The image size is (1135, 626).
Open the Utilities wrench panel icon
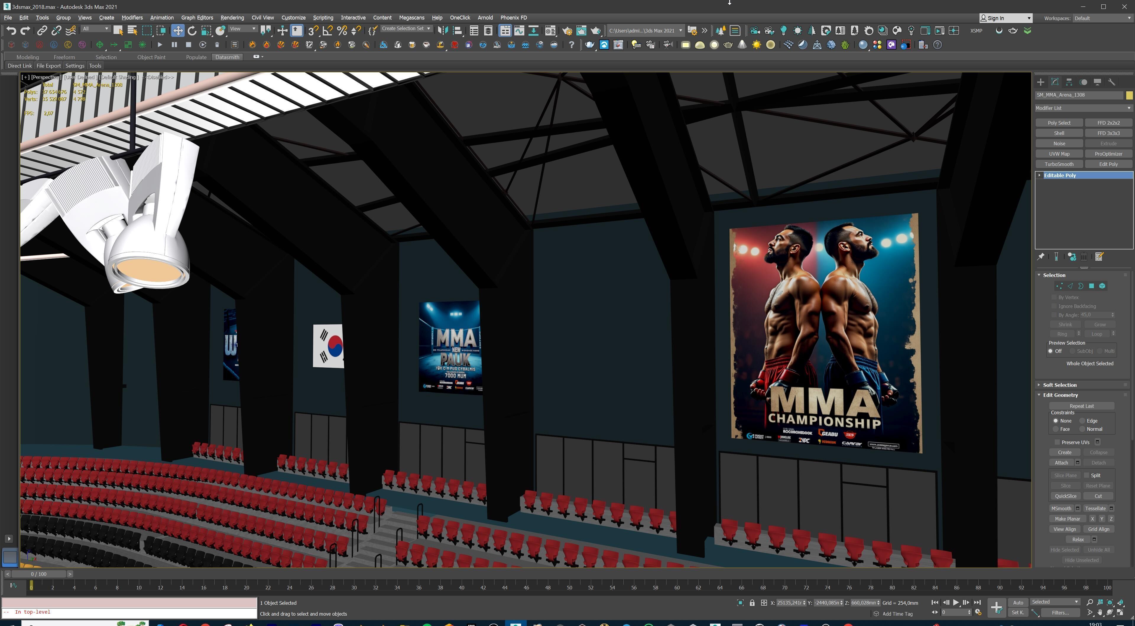[1112, 82]
